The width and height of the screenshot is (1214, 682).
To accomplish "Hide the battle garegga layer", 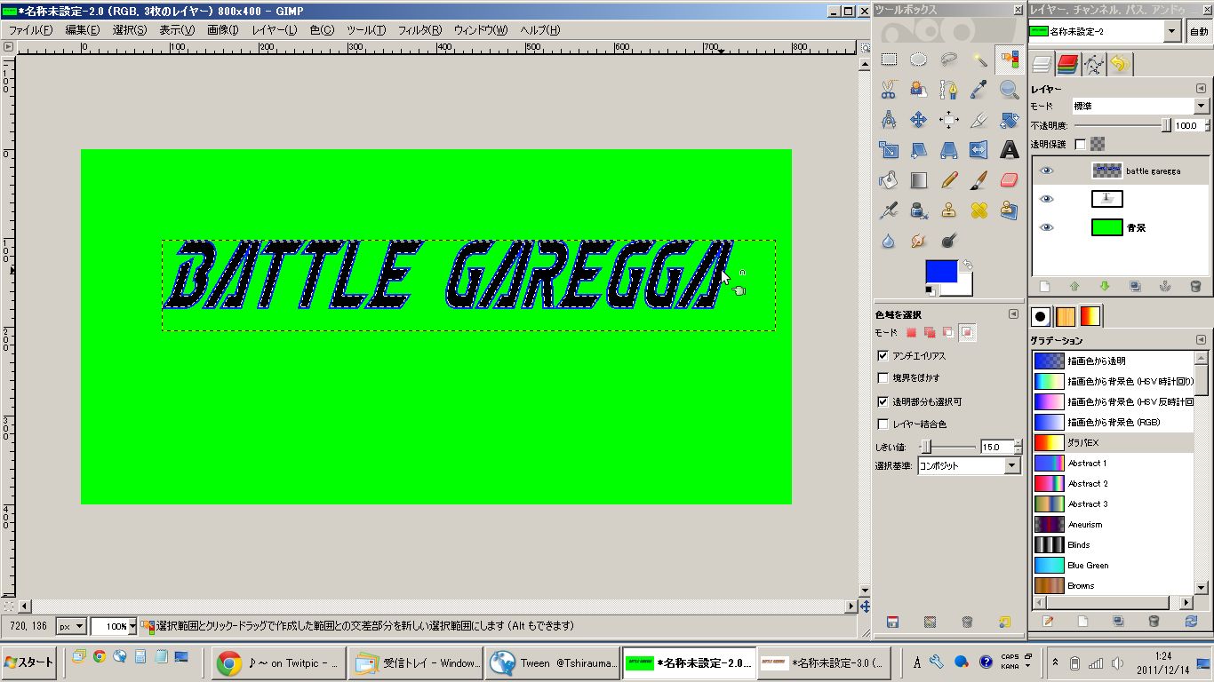I will pos(1046,170).
